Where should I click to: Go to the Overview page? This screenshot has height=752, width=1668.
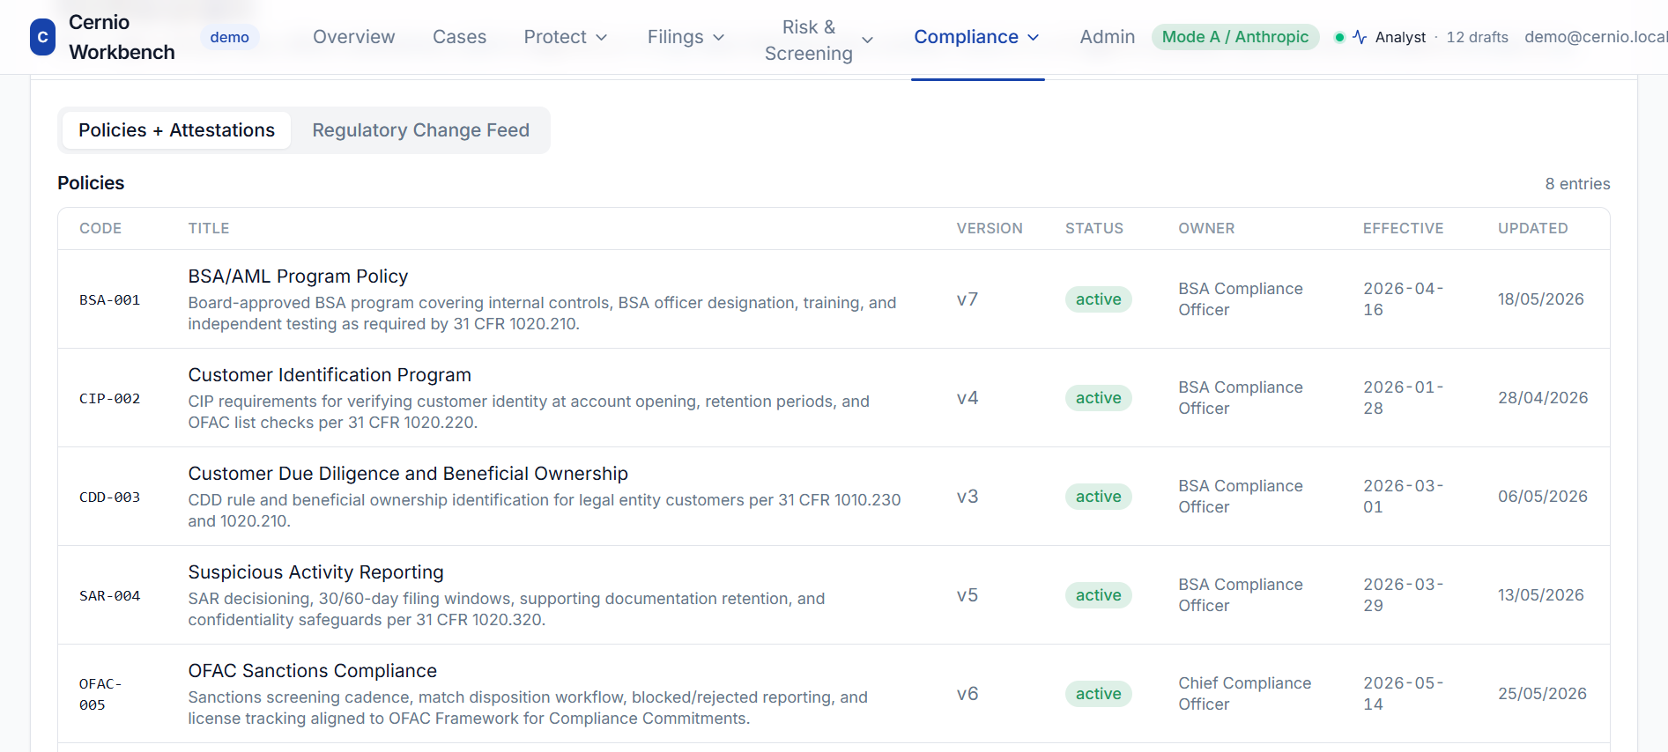tap(353, 37)
